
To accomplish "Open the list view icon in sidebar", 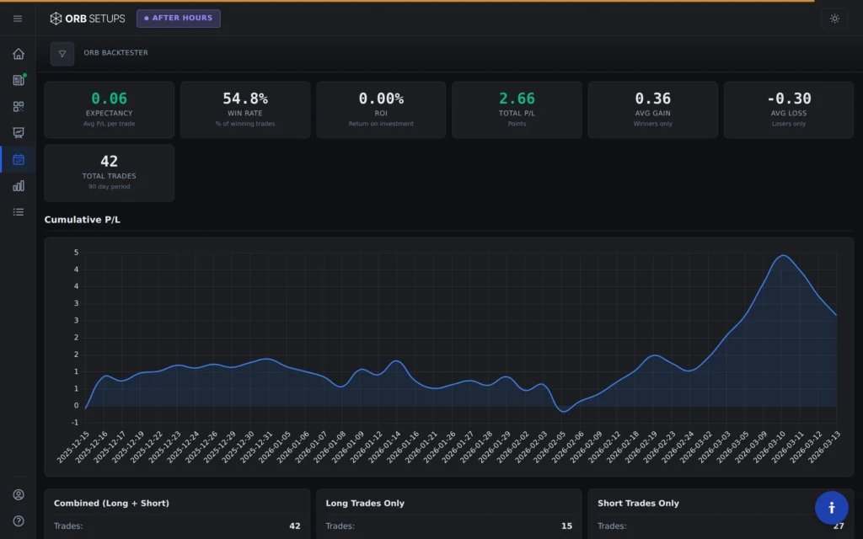I will point(19,212).
